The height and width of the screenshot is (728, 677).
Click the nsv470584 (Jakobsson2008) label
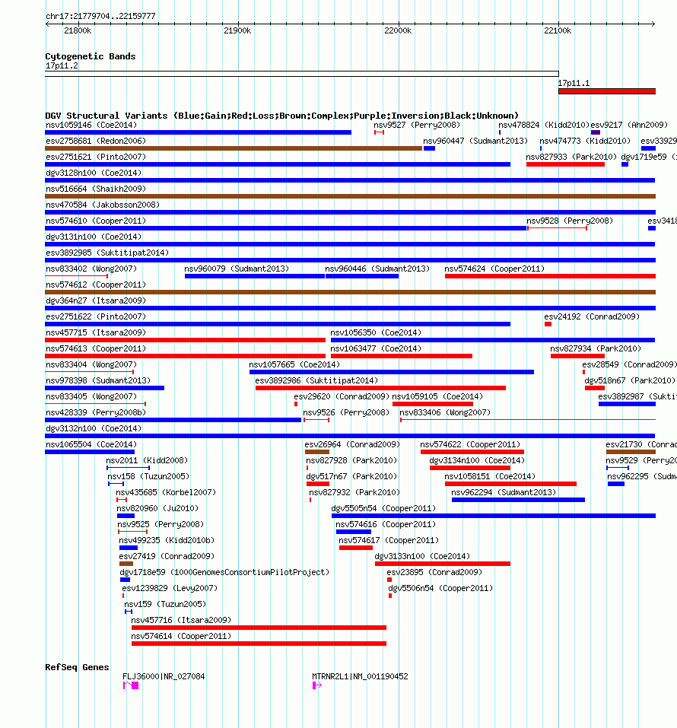tap(103, 205)
